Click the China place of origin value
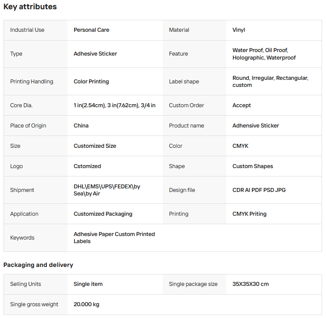The width and height of the screenshot is (326, 319). [x=81, y=126]
